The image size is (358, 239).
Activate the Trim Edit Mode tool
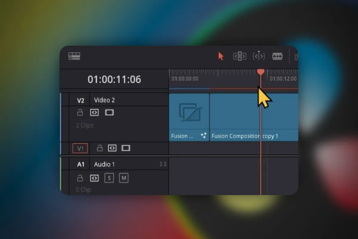pos(240,56)
